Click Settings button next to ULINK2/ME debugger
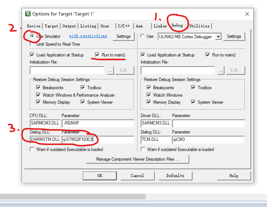 click(234, 36)
